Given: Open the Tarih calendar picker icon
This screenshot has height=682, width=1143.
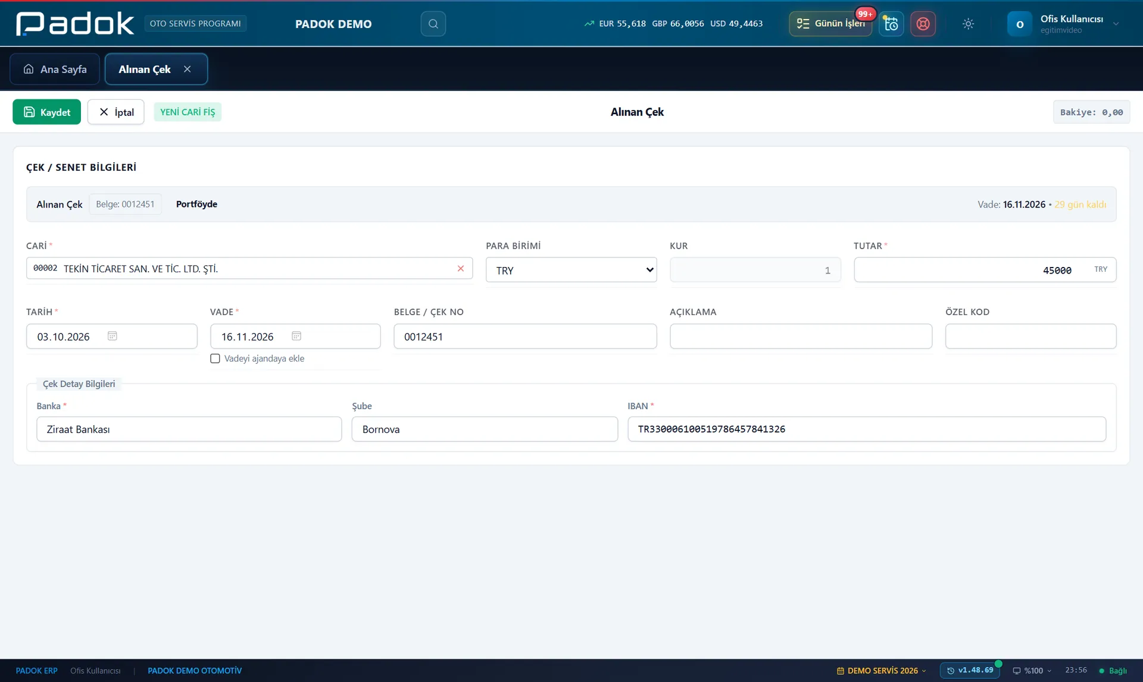Looking at the screenshot, I should pos(112,336).
